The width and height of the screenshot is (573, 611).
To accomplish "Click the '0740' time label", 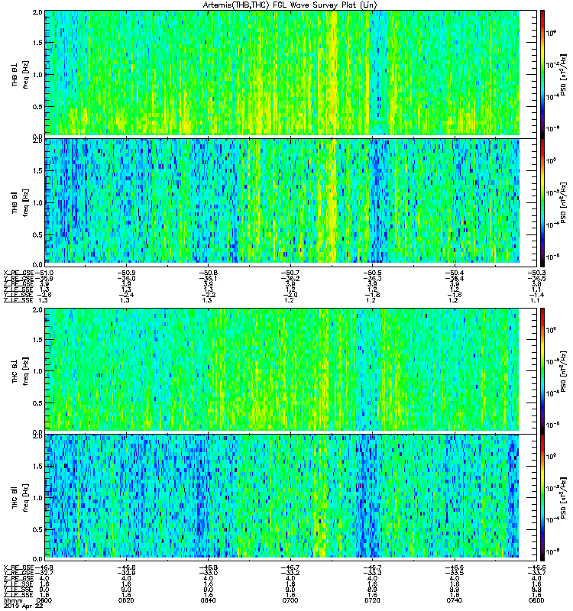I will coord(454,600).
